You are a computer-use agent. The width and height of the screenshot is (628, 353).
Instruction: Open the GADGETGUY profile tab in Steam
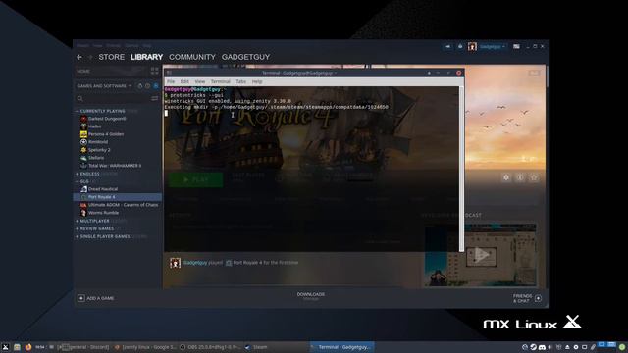(245, 57)
